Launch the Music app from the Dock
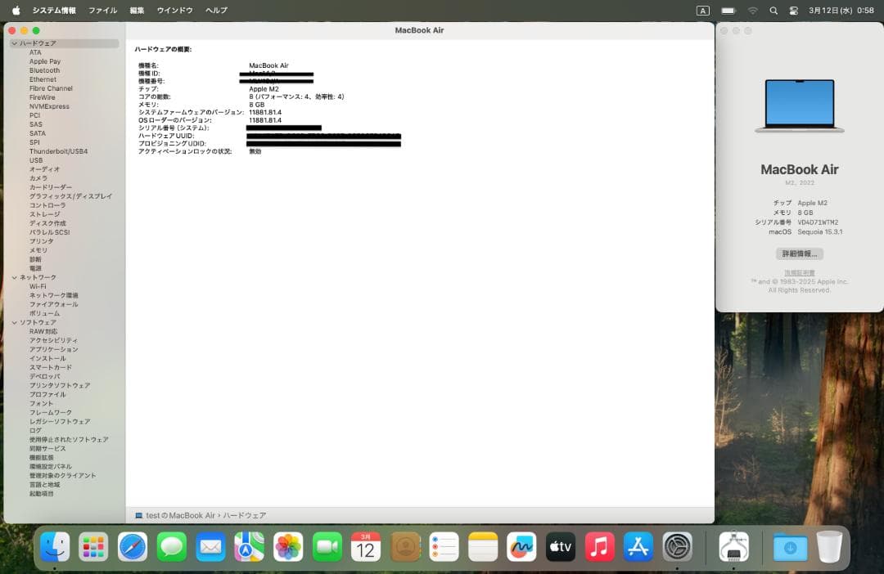The height and width of the screenshot is (574, 884). [x=600, y=547]
